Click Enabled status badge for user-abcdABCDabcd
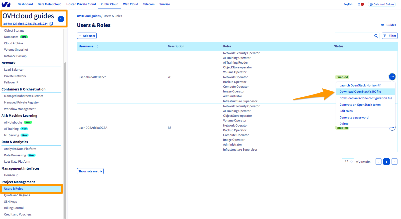Screen dimensions: 401x219 click(x=342, y=77)
